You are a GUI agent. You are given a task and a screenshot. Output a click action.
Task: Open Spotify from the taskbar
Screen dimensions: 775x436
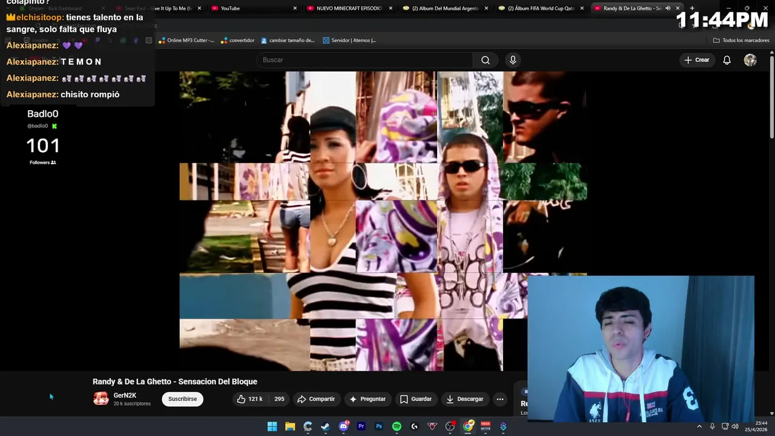pyautogui.click(x=397, y=426)
